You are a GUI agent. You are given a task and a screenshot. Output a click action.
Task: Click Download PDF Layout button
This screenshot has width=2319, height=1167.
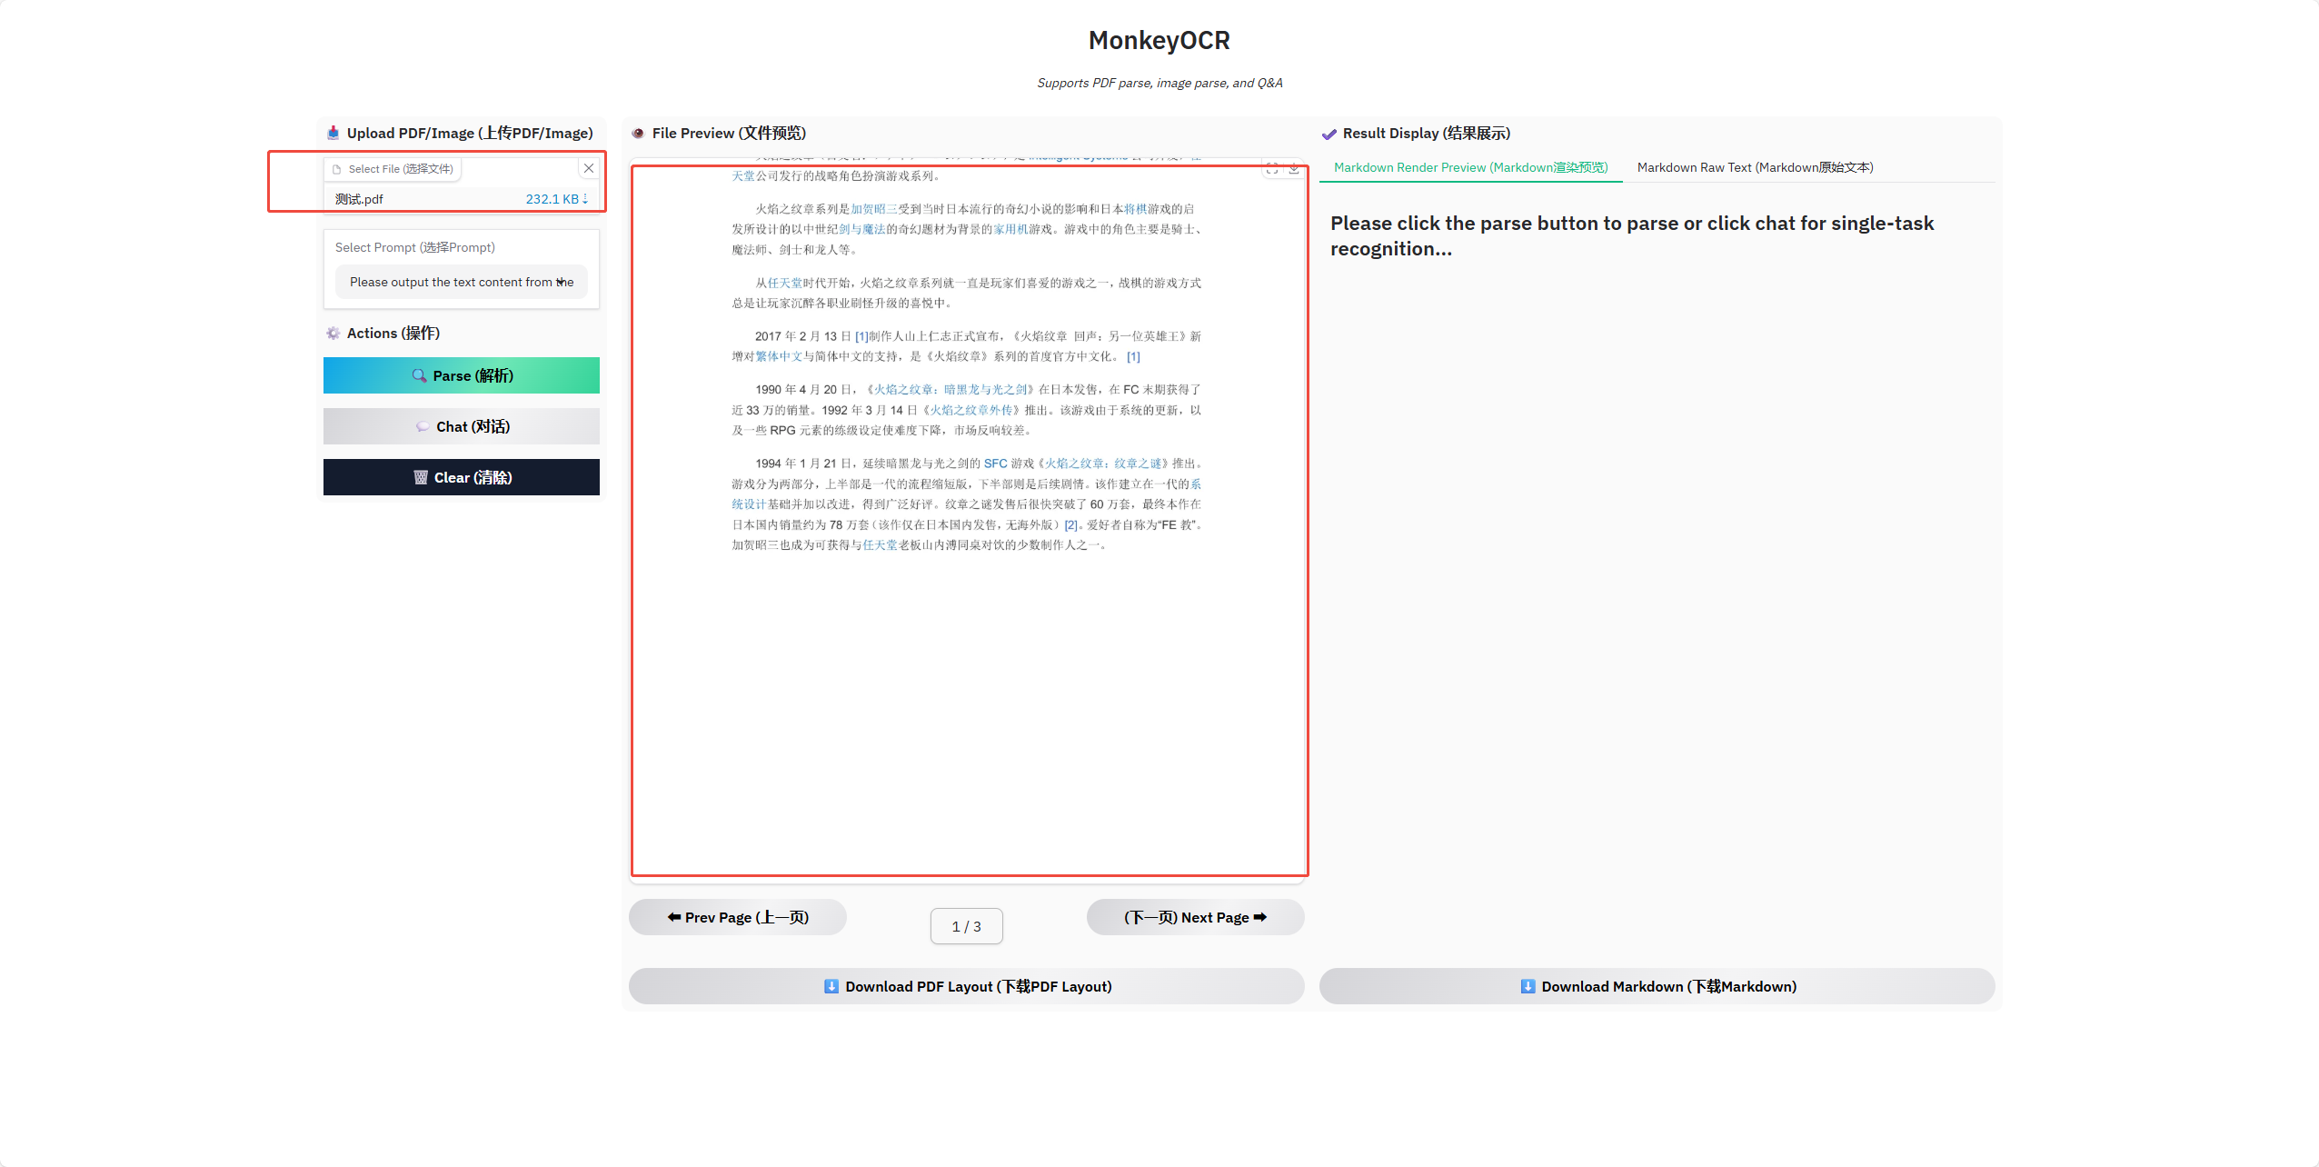pyautogui.click(x=967, y=986)
